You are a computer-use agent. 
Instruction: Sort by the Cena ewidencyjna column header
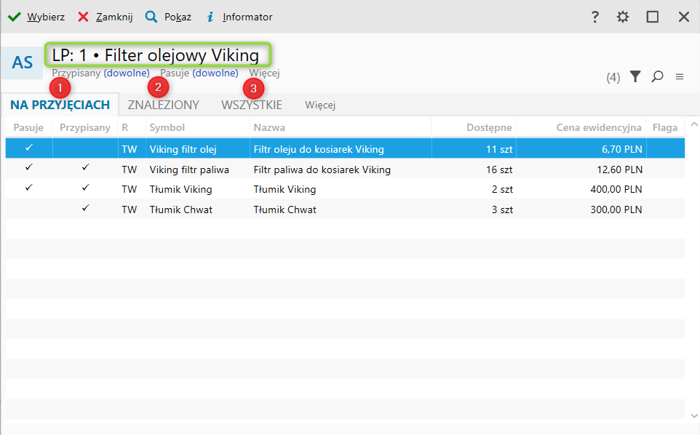(599, 127)
